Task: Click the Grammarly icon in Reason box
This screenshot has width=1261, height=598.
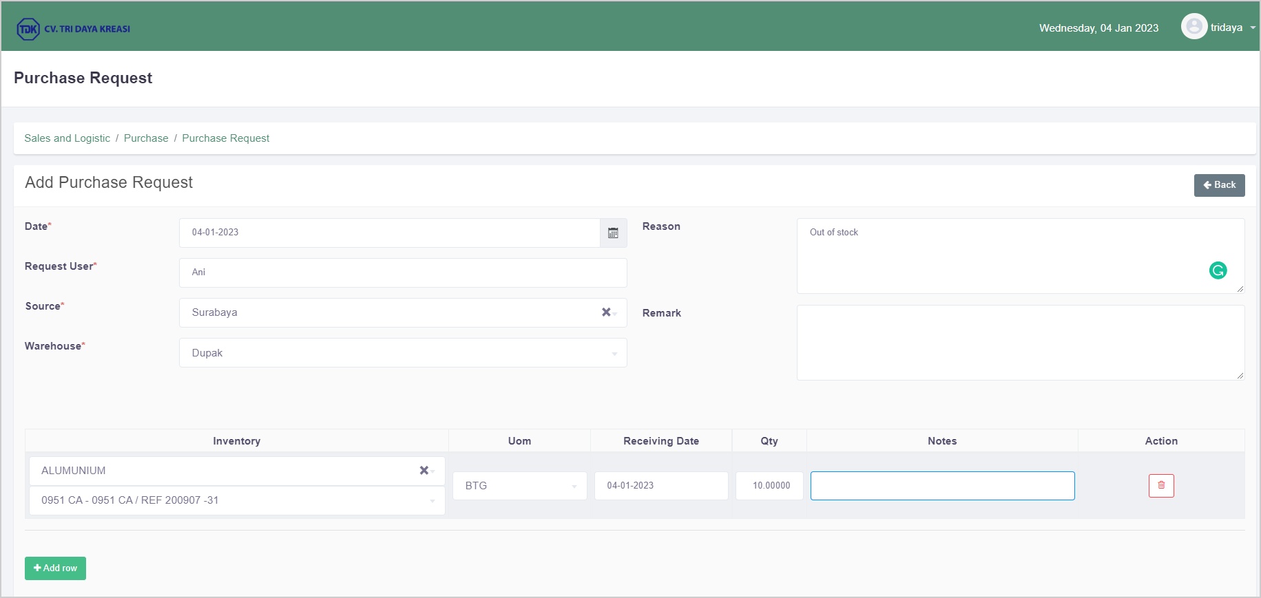Action: [x=1218, y=270]
